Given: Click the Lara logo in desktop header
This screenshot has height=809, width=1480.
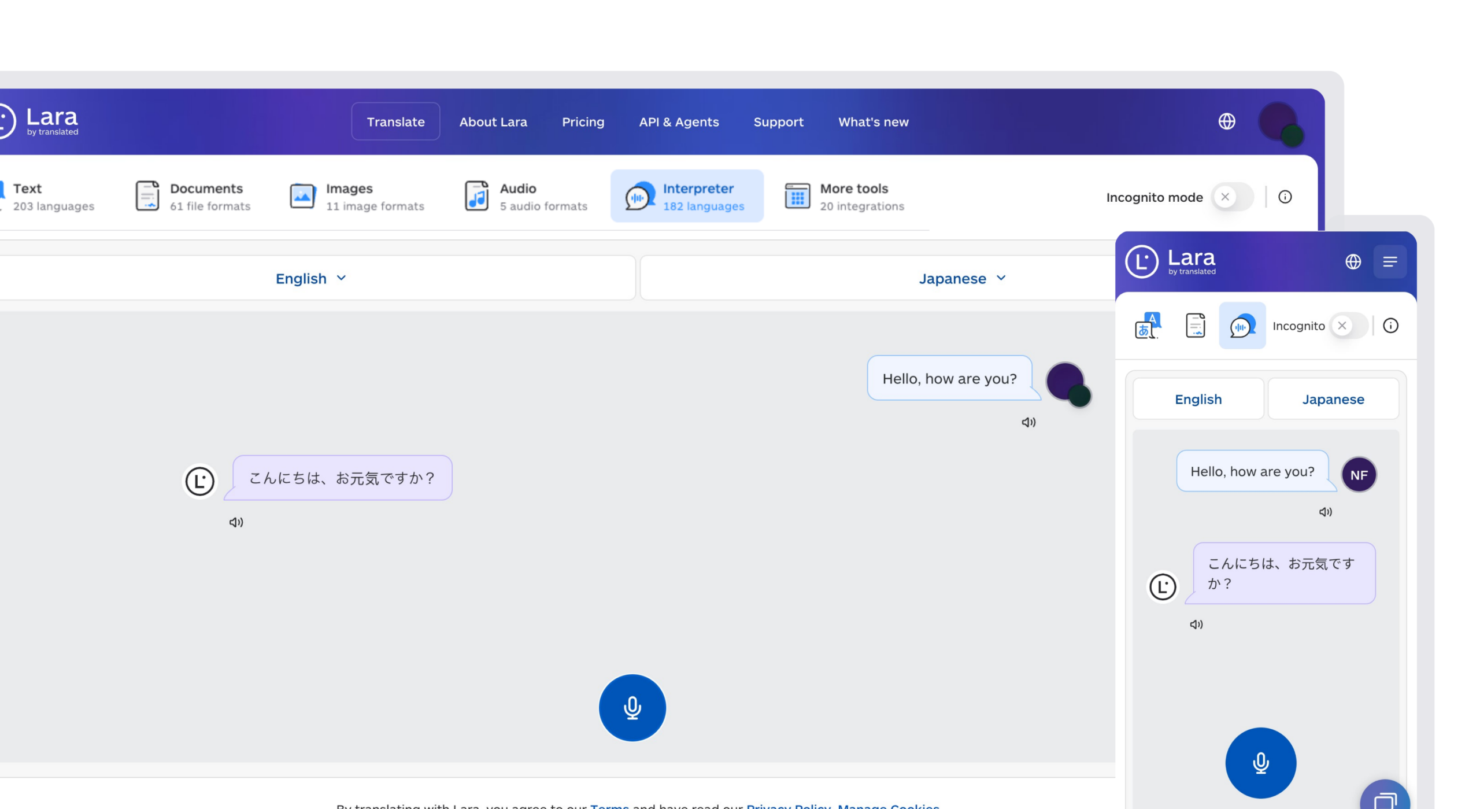Looking at the screenshot, I should coord(38,121).
